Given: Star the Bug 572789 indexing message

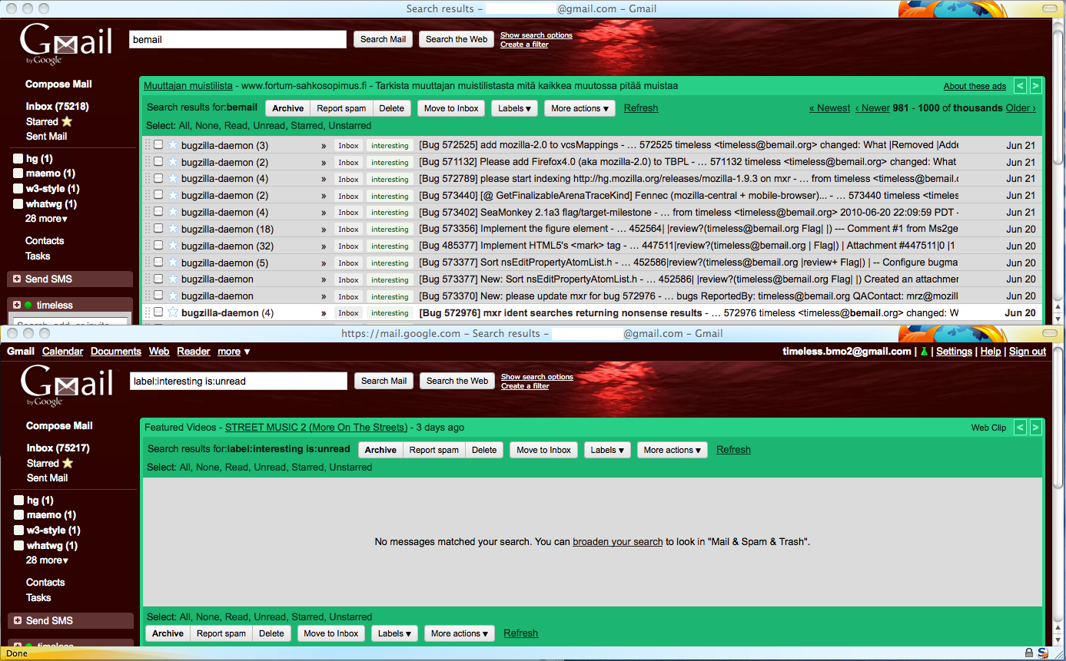Looking at the screenshot, I should click(172, 178).
